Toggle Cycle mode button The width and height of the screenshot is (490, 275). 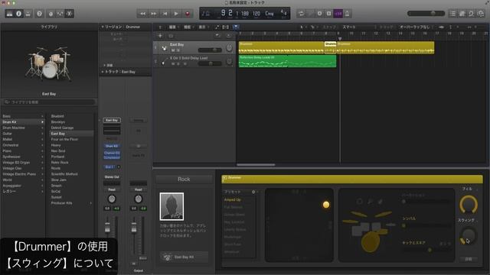click(301, 14)
